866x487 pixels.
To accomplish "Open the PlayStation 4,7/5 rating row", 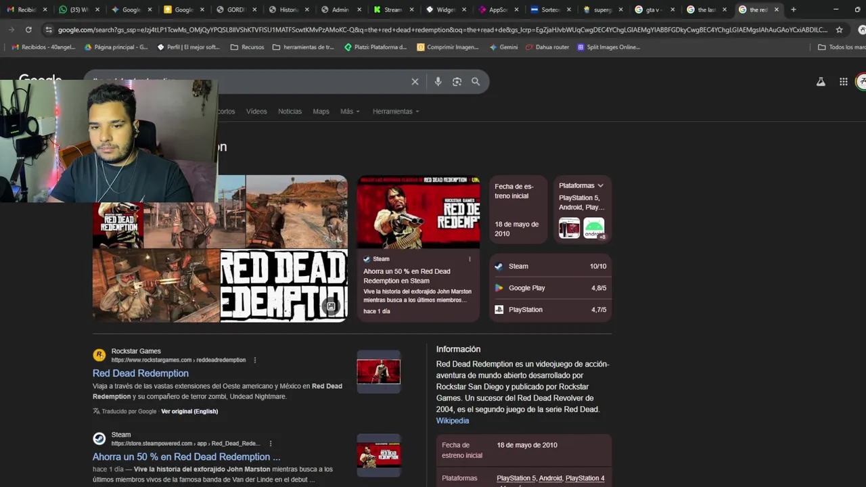I will [x=551, y=310].
